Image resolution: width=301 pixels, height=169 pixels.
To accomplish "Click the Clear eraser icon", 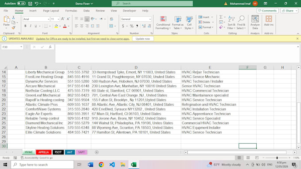I will click(221, 27).
